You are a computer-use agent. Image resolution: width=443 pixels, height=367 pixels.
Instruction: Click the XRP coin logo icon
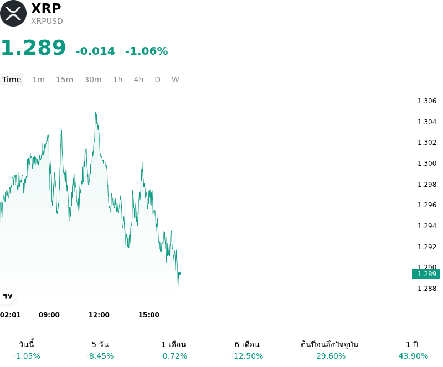[13, 13]
